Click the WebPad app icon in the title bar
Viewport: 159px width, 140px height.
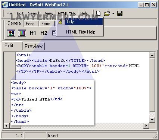point(5,5)
